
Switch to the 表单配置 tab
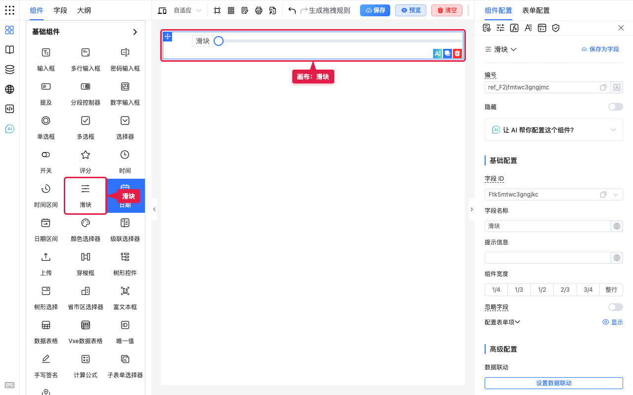[x=536, y=10]
